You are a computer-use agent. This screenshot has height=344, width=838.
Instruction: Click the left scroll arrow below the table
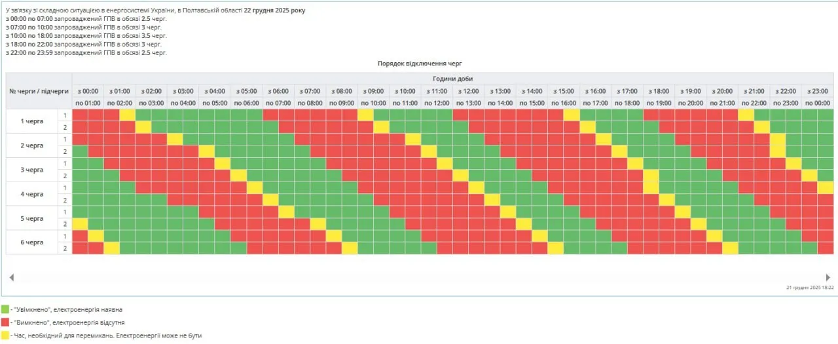[x=11, y=278]
